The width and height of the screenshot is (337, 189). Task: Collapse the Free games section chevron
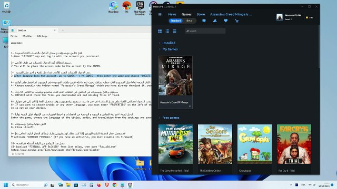tap(160, 118)
